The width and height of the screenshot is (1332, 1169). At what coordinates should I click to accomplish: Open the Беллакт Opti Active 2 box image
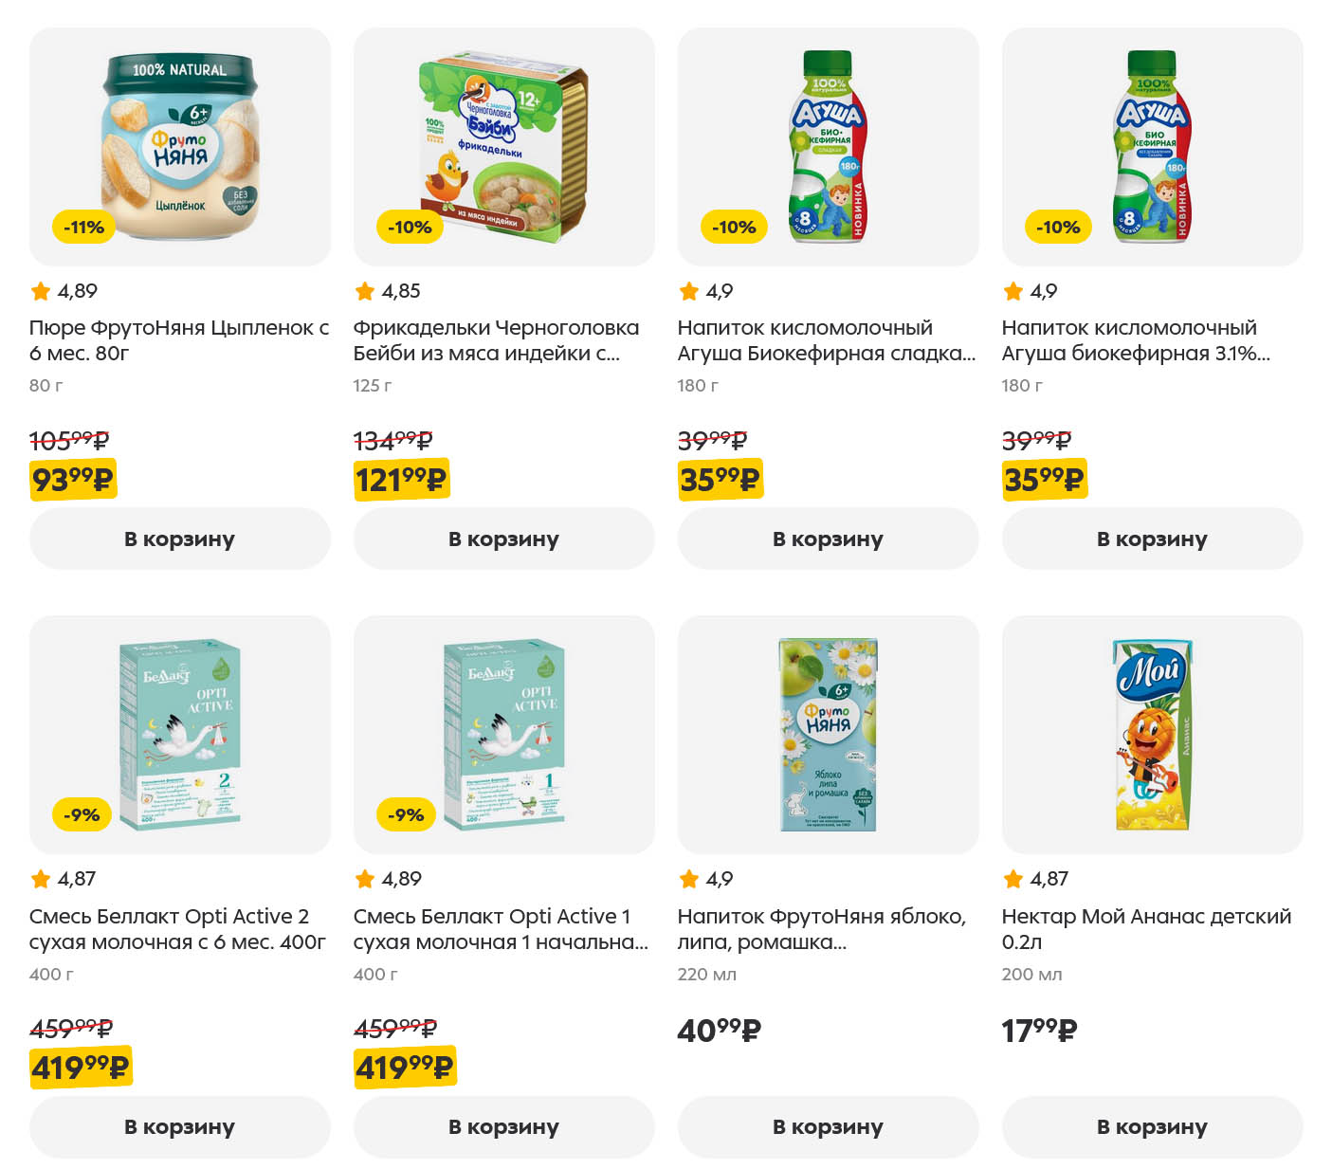click(x=179, y=735)
